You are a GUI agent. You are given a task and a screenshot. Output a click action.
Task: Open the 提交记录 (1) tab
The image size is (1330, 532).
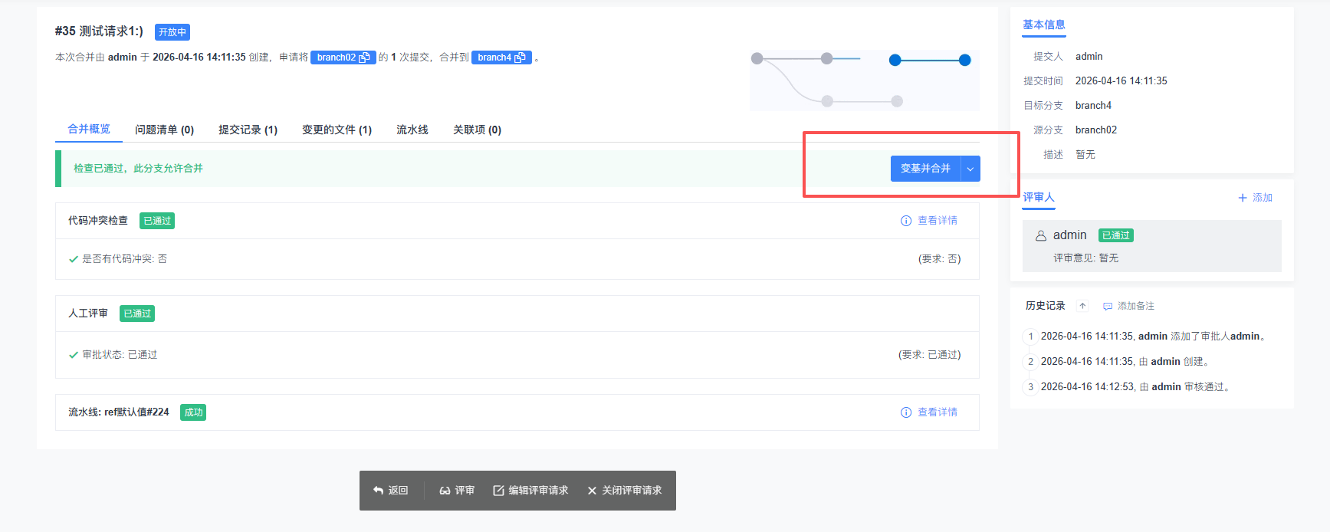click(x=248, y=130)
